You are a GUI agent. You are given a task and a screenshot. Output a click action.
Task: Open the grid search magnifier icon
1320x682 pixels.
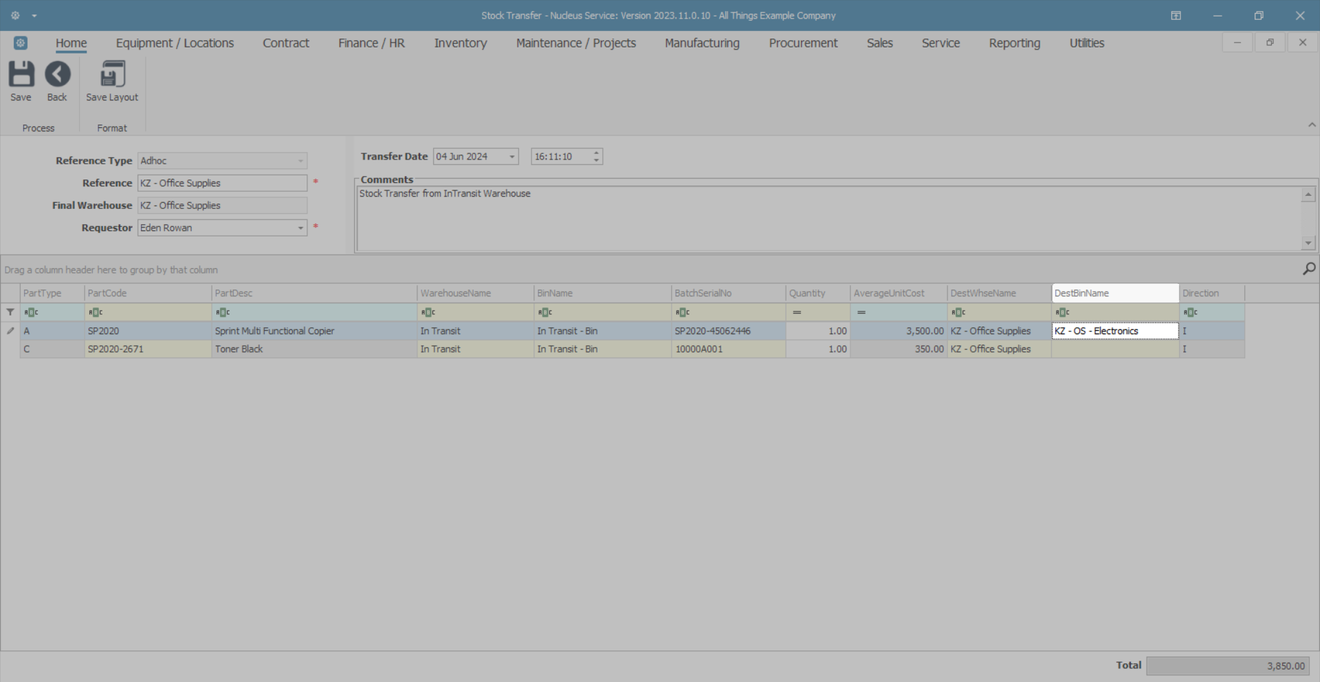(x=1309, y=269)
